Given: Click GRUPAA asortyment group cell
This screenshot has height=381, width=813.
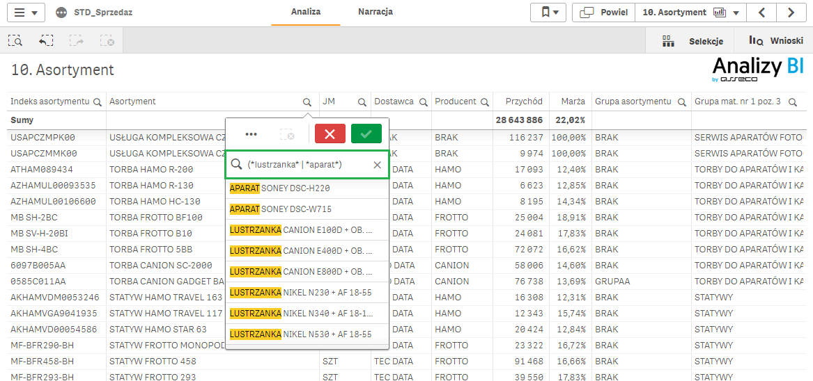Looking at the screenshot, I should point(611,281).
